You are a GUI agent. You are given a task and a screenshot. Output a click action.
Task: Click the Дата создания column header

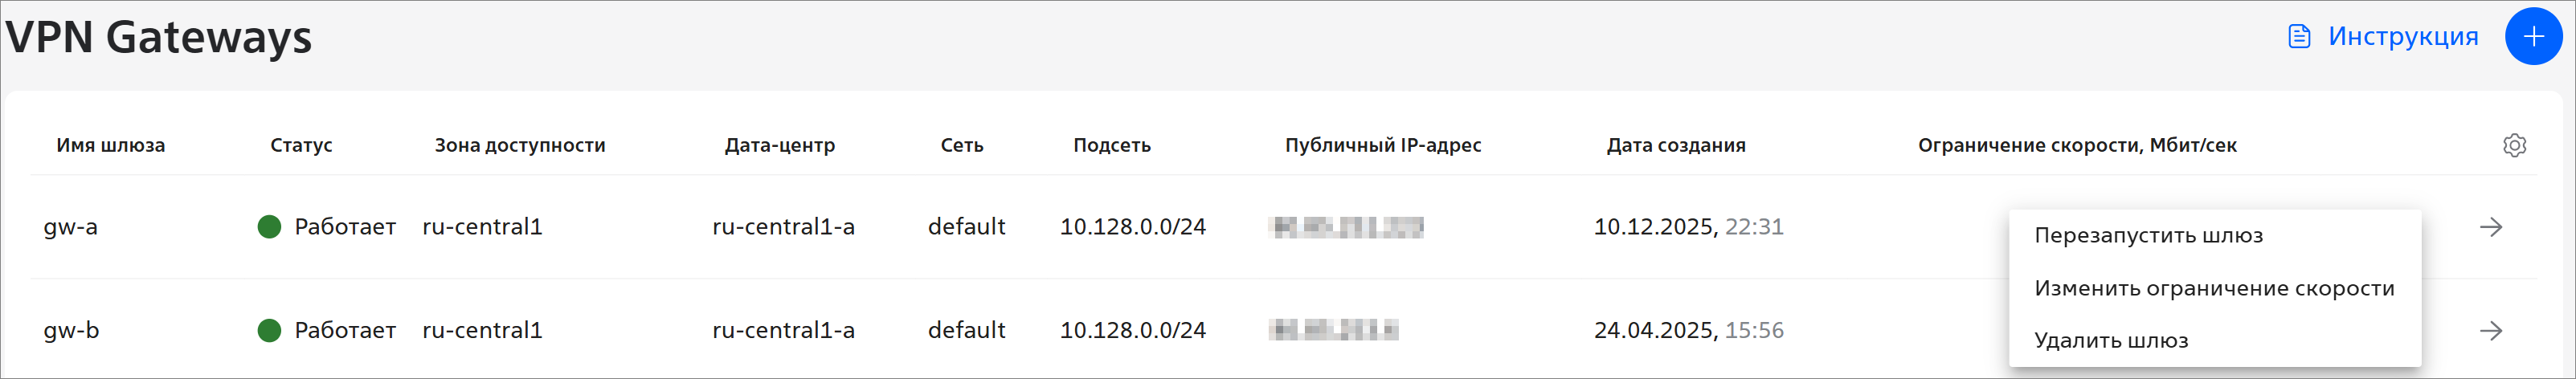point(1675,145)
